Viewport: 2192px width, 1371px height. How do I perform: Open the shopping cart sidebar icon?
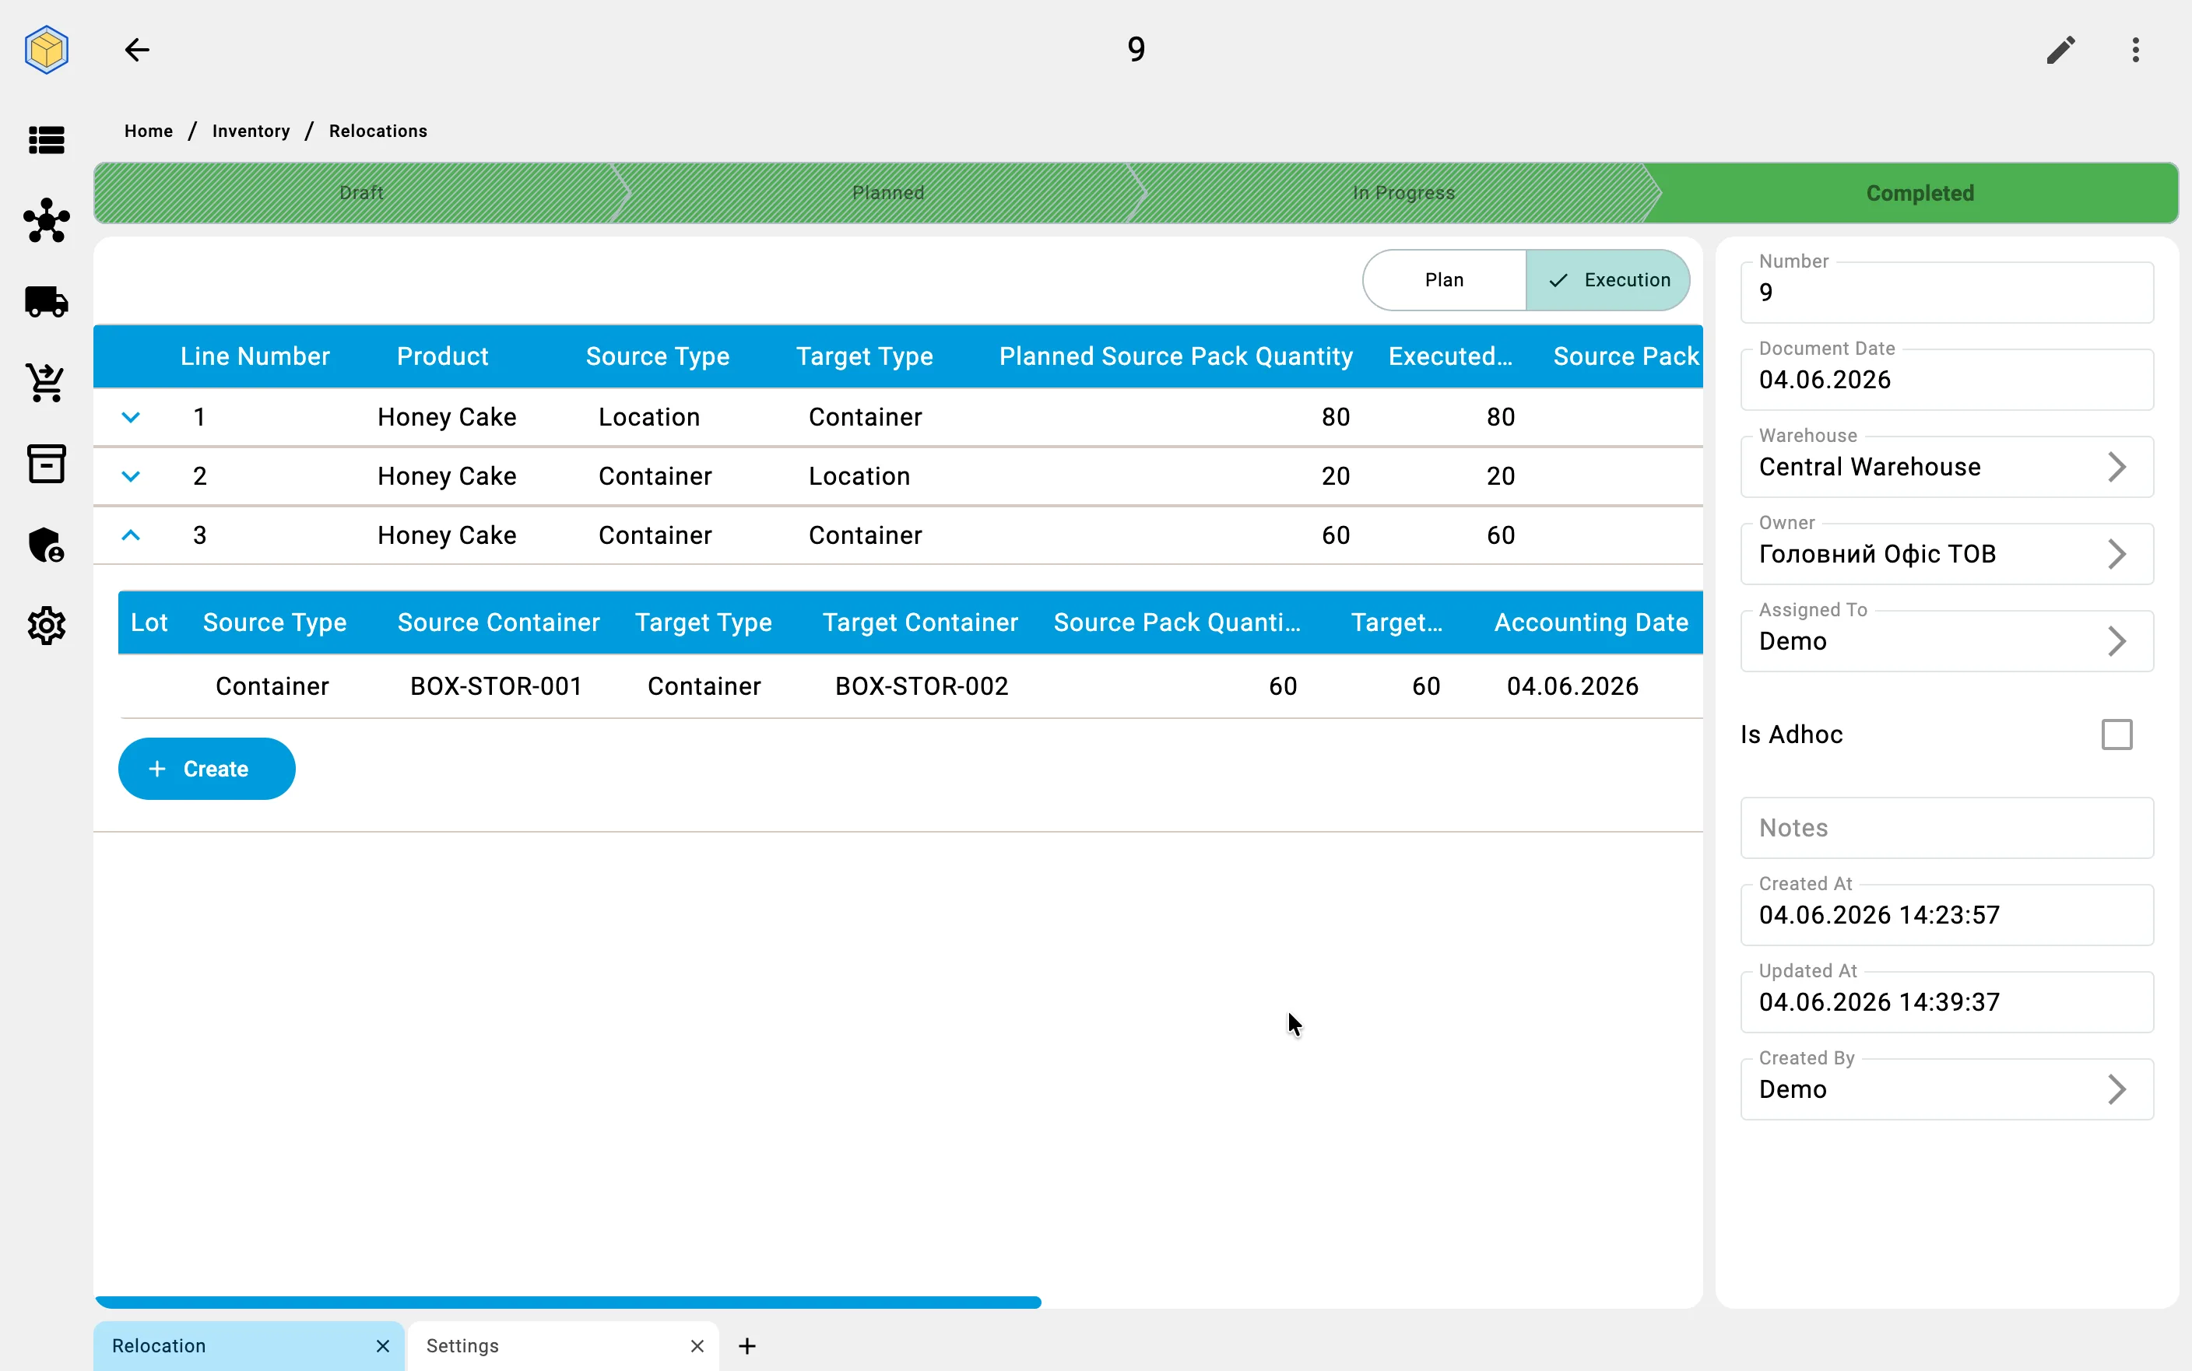[x=46, y=383]
